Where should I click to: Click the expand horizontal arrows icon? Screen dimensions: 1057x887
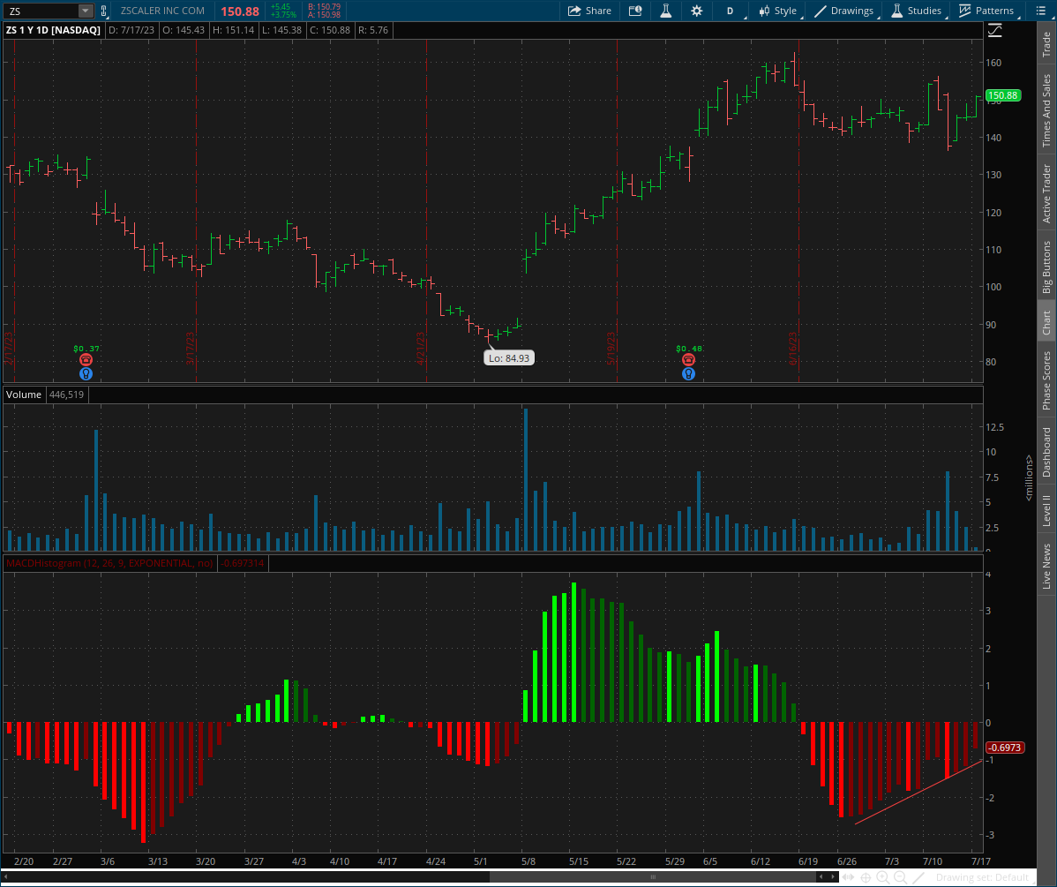848,877
